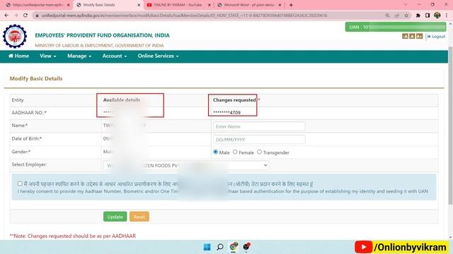Click the 'Date of Birth:*' label
This screenshot has height=254, width=453.
point(27,138)
